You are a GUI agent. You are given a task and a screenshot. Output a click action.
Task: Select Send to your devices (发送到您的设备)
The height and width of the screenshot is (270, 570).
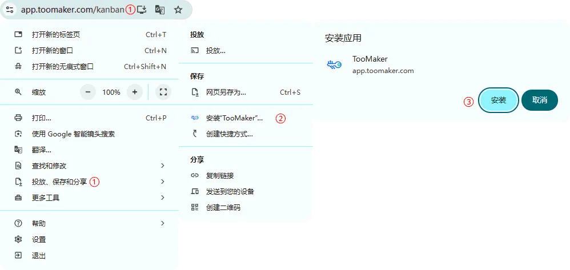[x=246, y=191]
